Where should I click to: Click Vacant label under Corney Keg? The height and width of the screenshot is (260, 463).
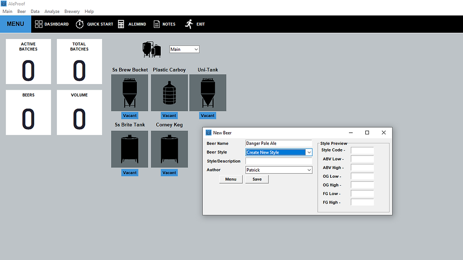(169, 173)
